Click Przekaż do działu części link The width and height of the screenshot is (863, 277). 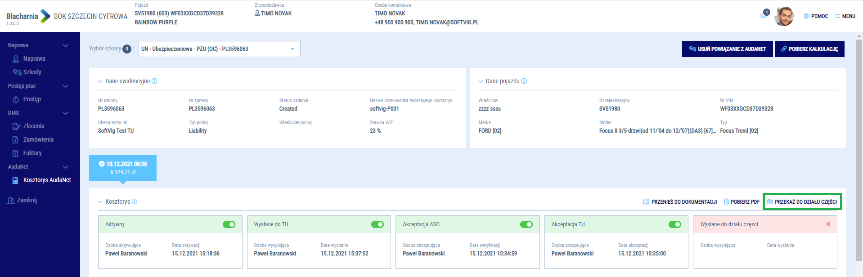[802, 202]
